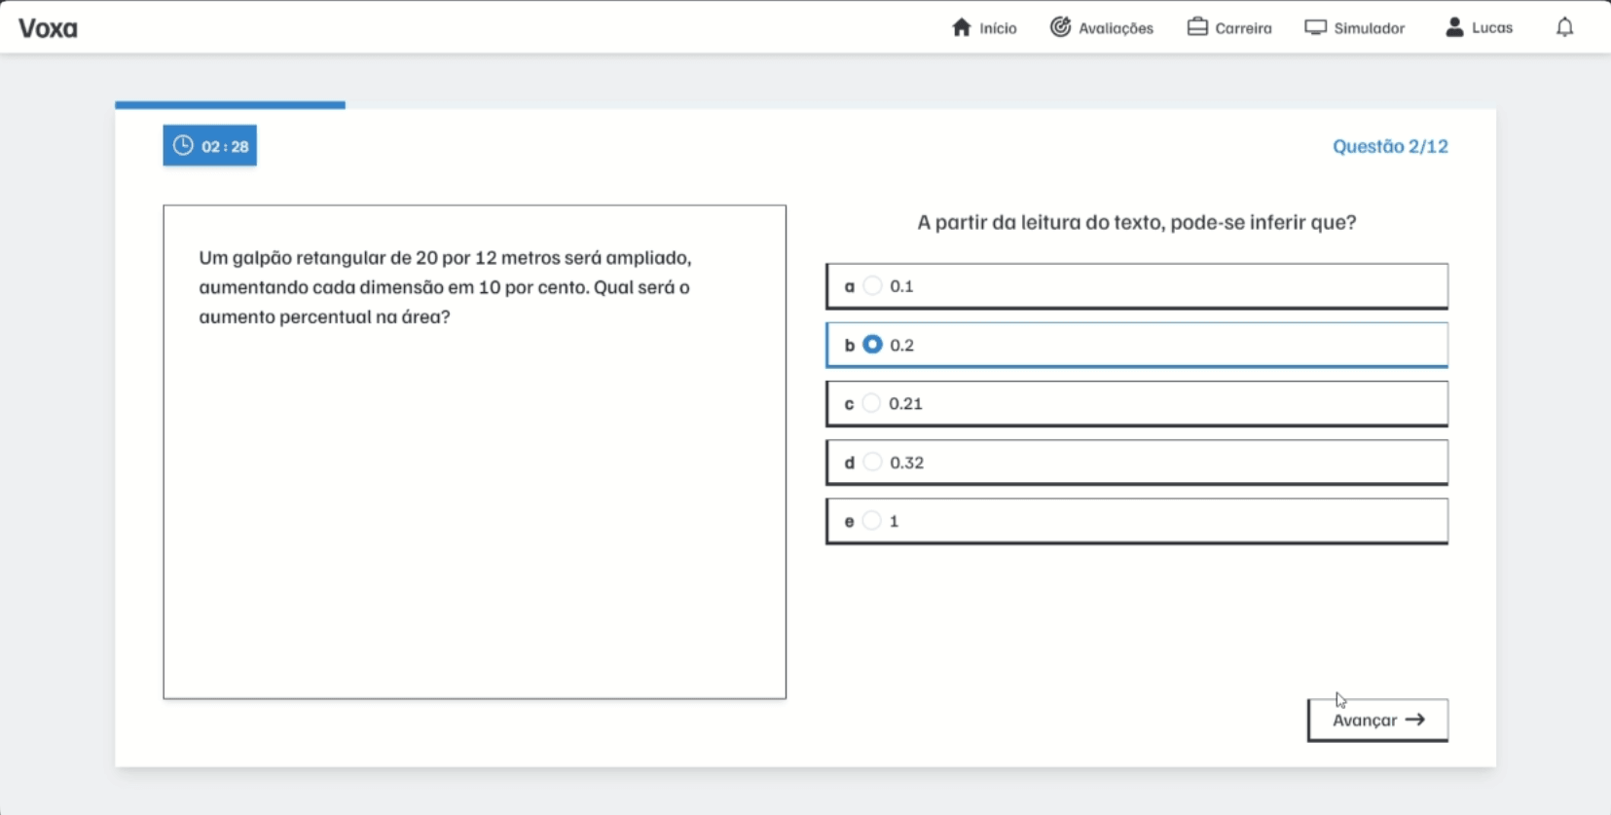
Task: Select answer option c radio button
Action: tap(871, 403)
